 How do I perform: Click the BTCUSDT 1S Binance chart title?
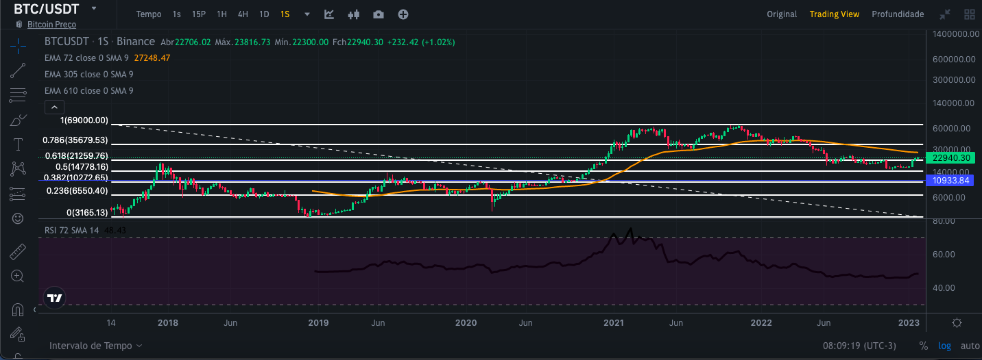click(99, 42)
